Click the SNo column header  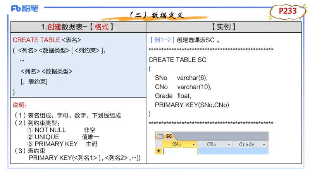pyautogui.click(x=179, y=144)
